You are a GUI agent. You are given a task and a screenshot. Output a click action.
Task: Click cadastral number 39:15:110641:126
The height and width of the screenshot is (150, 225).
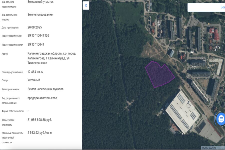tap(38, 35)
